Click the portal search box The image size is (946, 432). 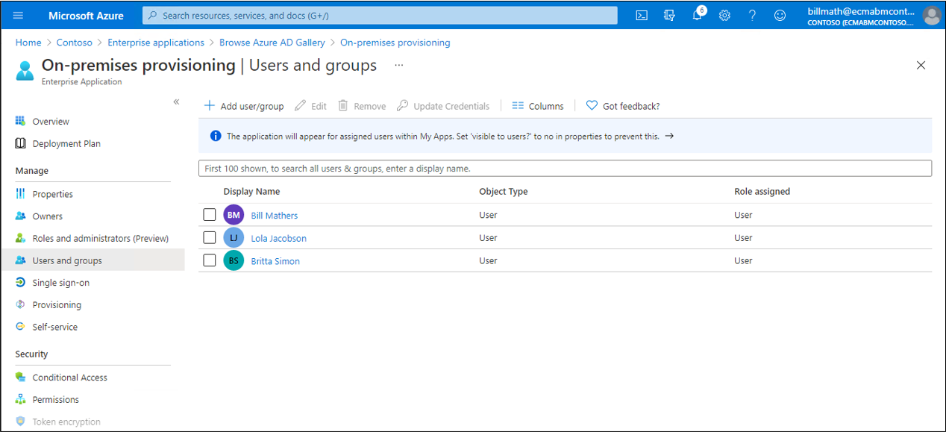pyautogui.click(x=380, y=15)
